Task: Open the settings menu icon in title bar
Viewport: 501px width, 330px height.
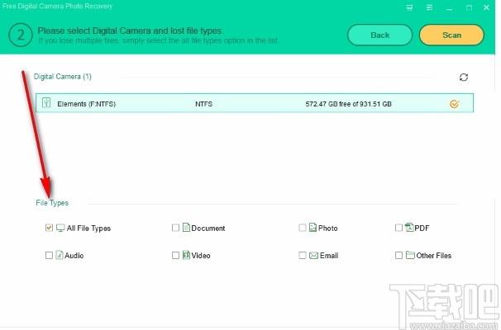Action: 429,7
